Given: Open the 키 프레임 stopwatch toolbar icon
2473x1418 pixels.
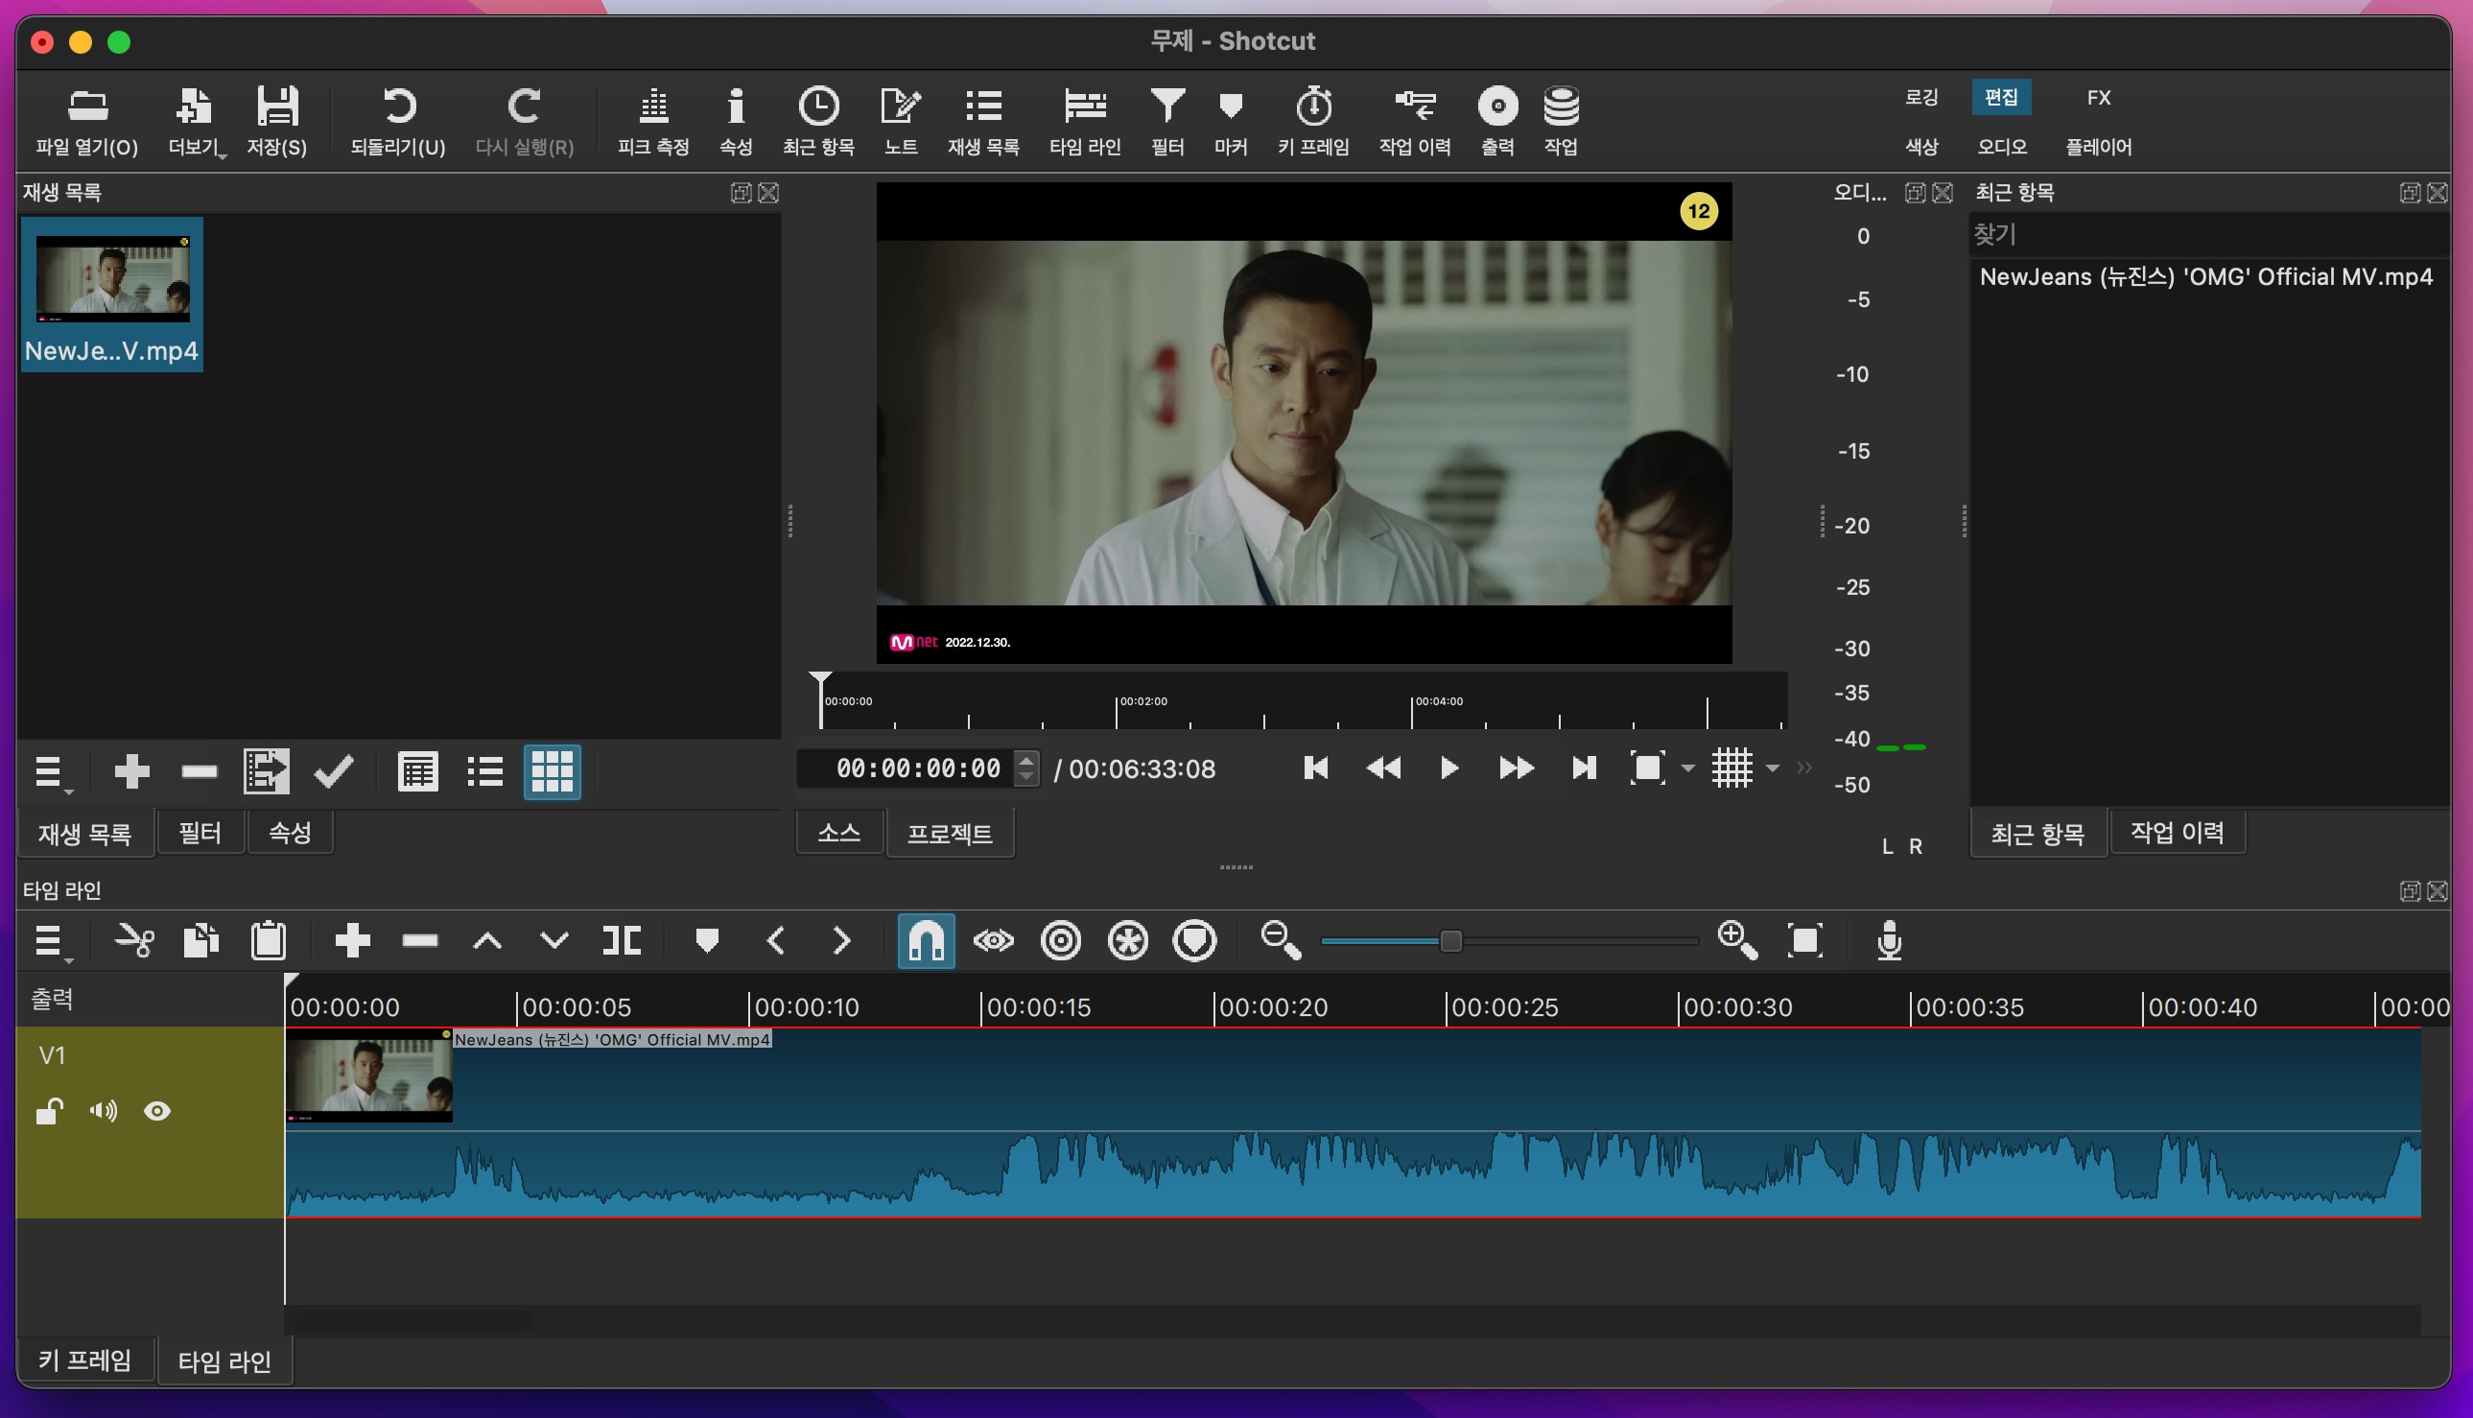Looking at the screenshot, I should (x=1313, y=121).
